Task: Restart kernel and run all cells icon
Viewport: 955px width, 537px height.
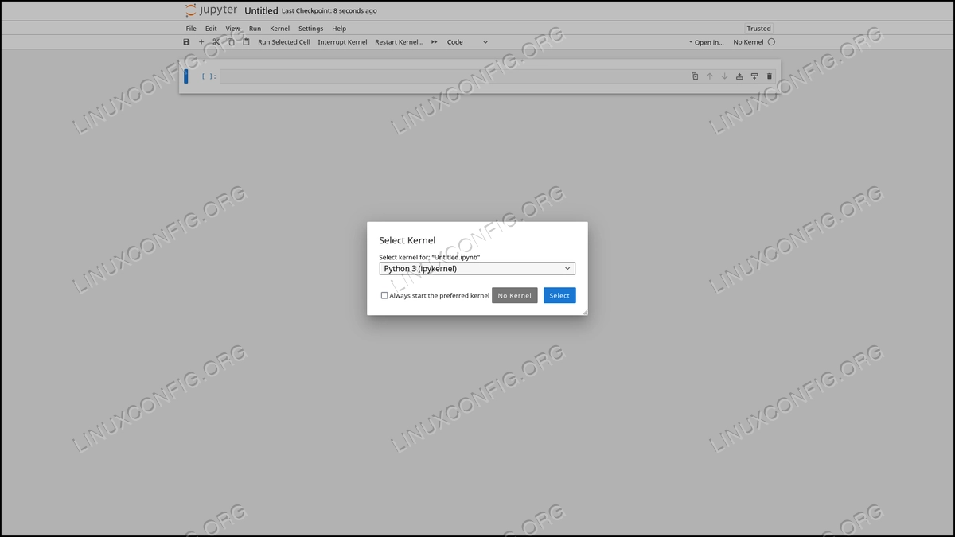Action: pyautogui.click(x=435, y=42)
